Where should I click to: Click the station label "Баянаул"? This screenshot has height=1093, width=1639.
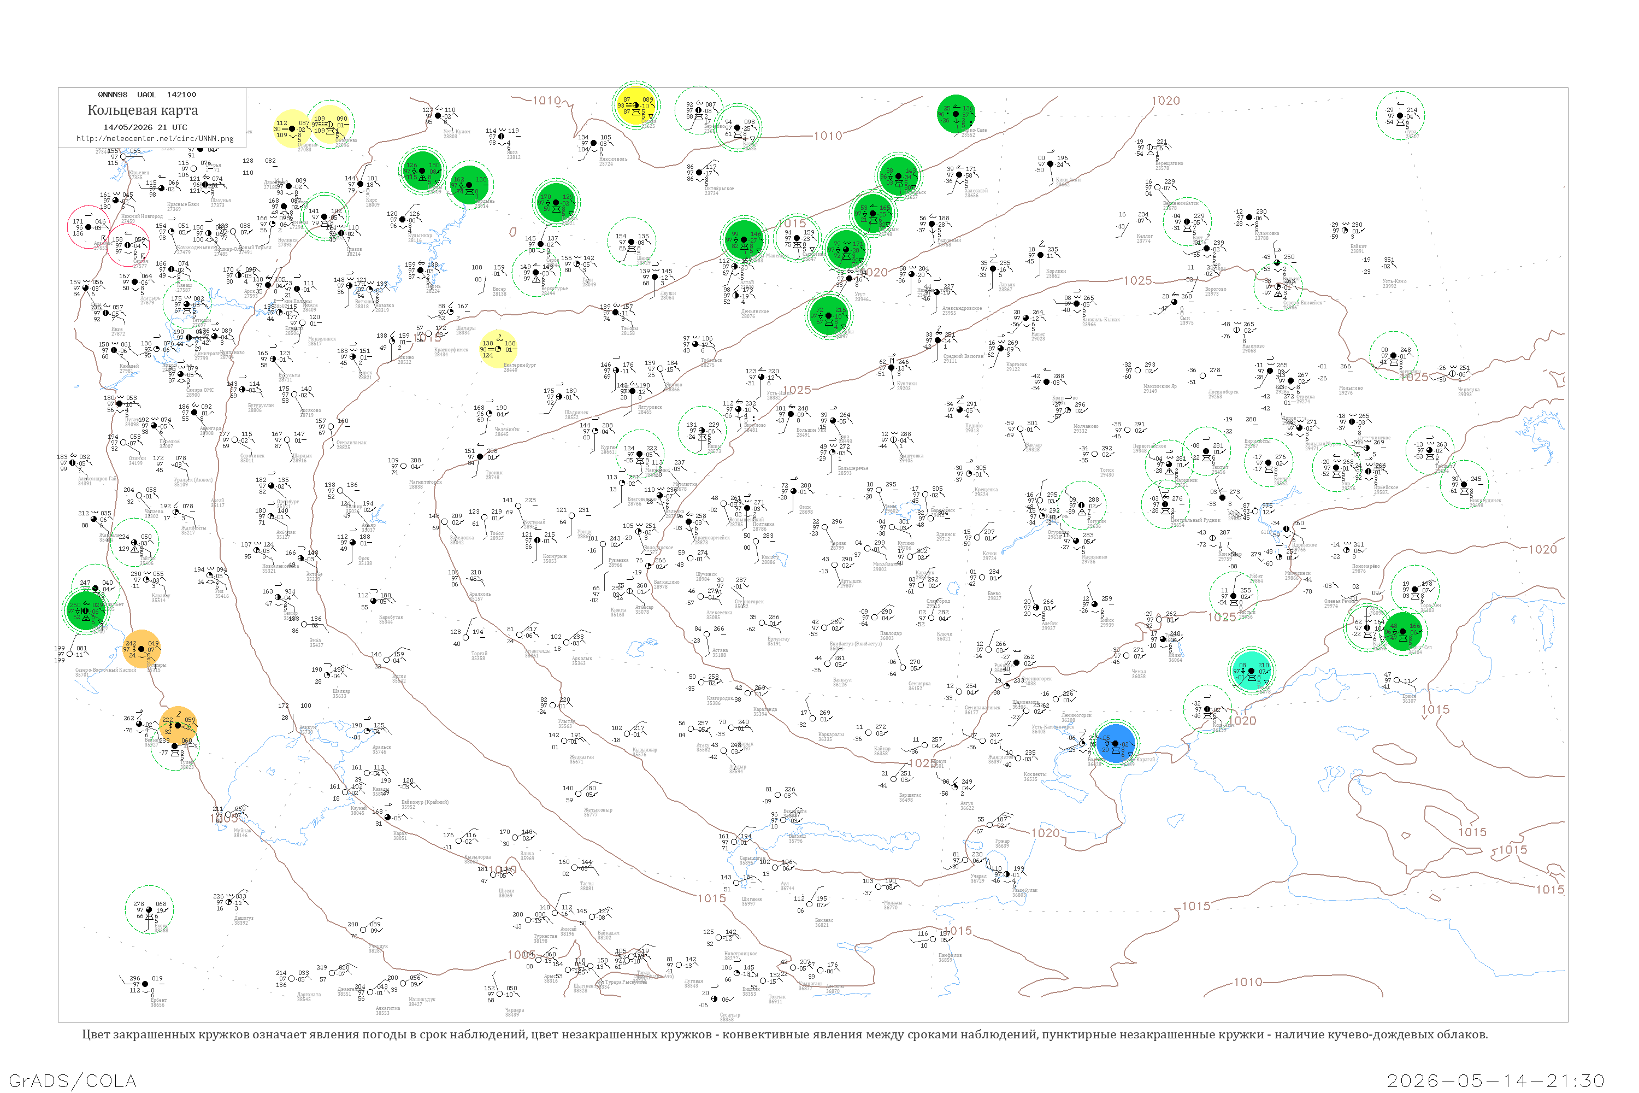(842, 680)
